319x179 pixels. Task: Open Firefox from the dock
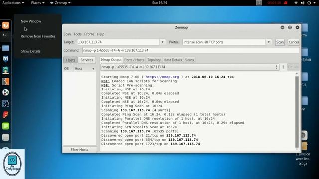tap(5, 25)
